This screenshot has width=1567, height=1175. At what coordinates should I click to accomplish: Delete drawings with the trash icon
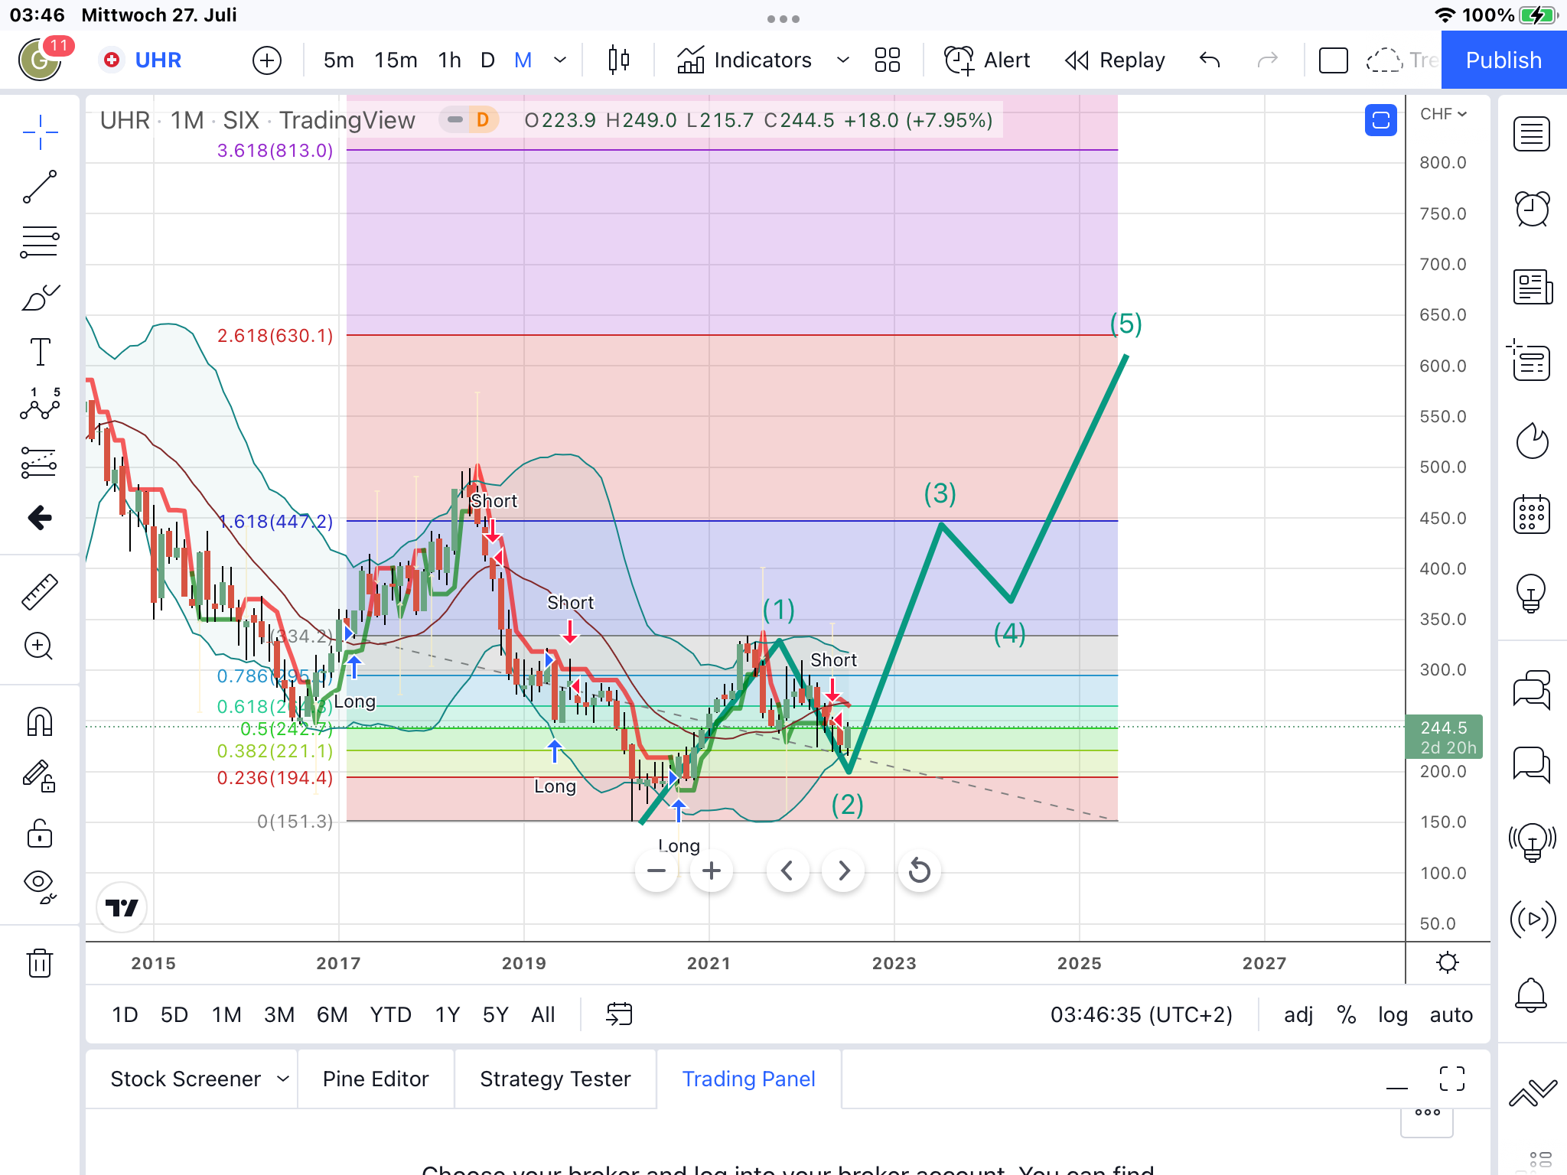pos(40,962)
